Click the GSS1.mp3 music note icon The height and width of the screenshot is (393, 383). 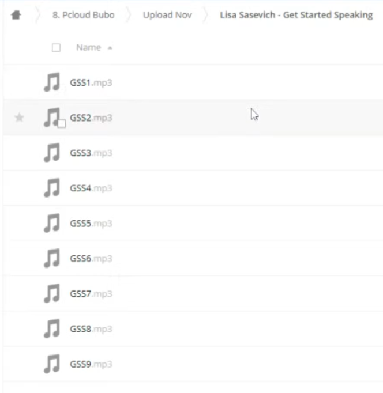[x=52, y=82]
